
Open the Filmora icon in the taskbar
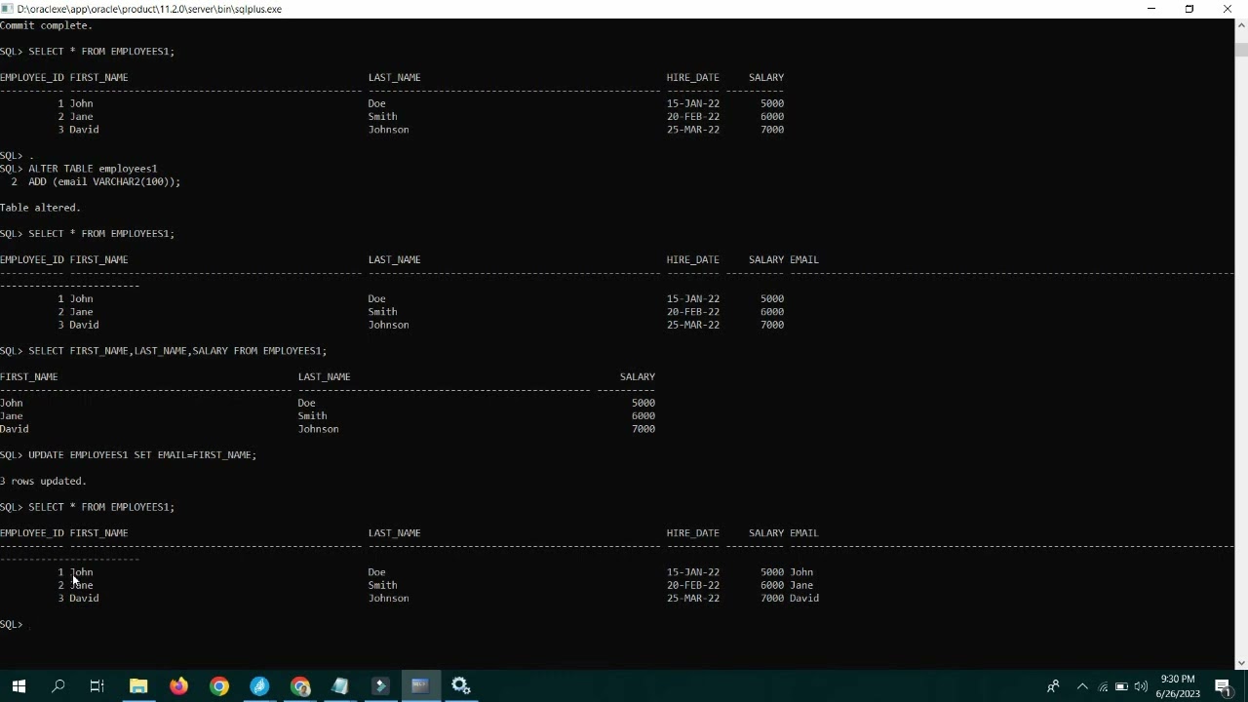point(380,686)
